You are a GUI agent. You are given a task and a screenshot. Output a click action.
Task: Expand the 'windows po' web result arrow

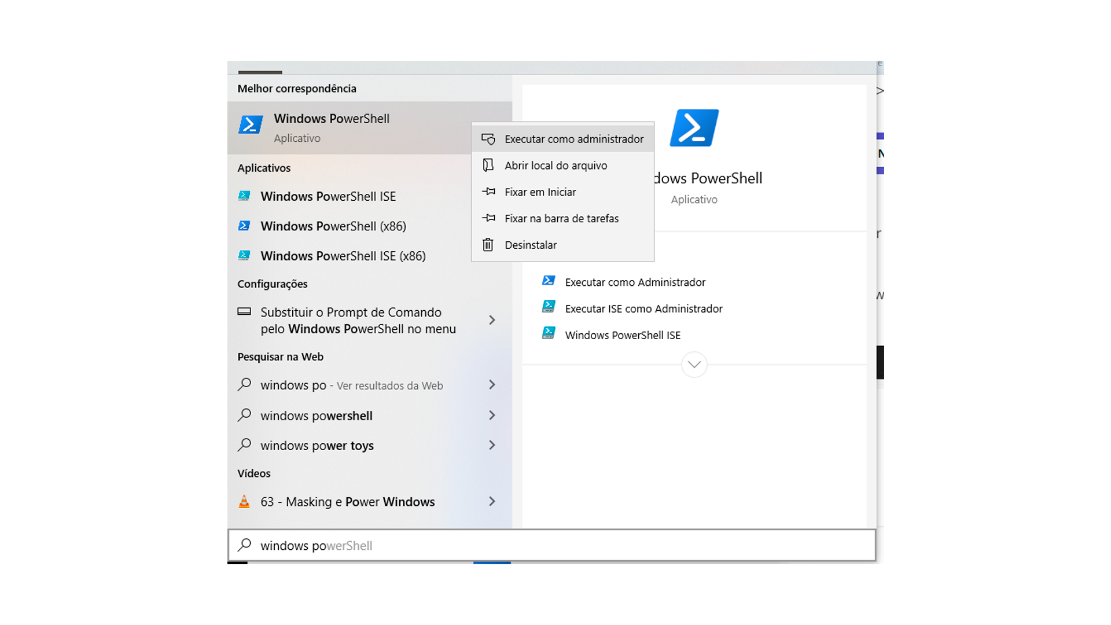point(492,385)
